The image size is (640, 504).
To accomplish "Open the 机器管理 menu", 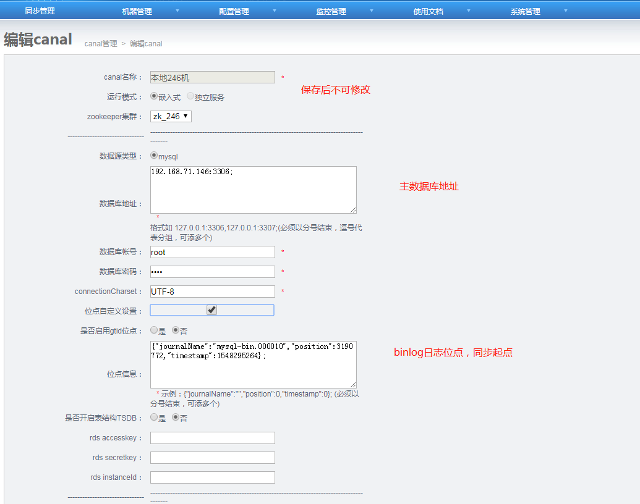I will 137,11.
